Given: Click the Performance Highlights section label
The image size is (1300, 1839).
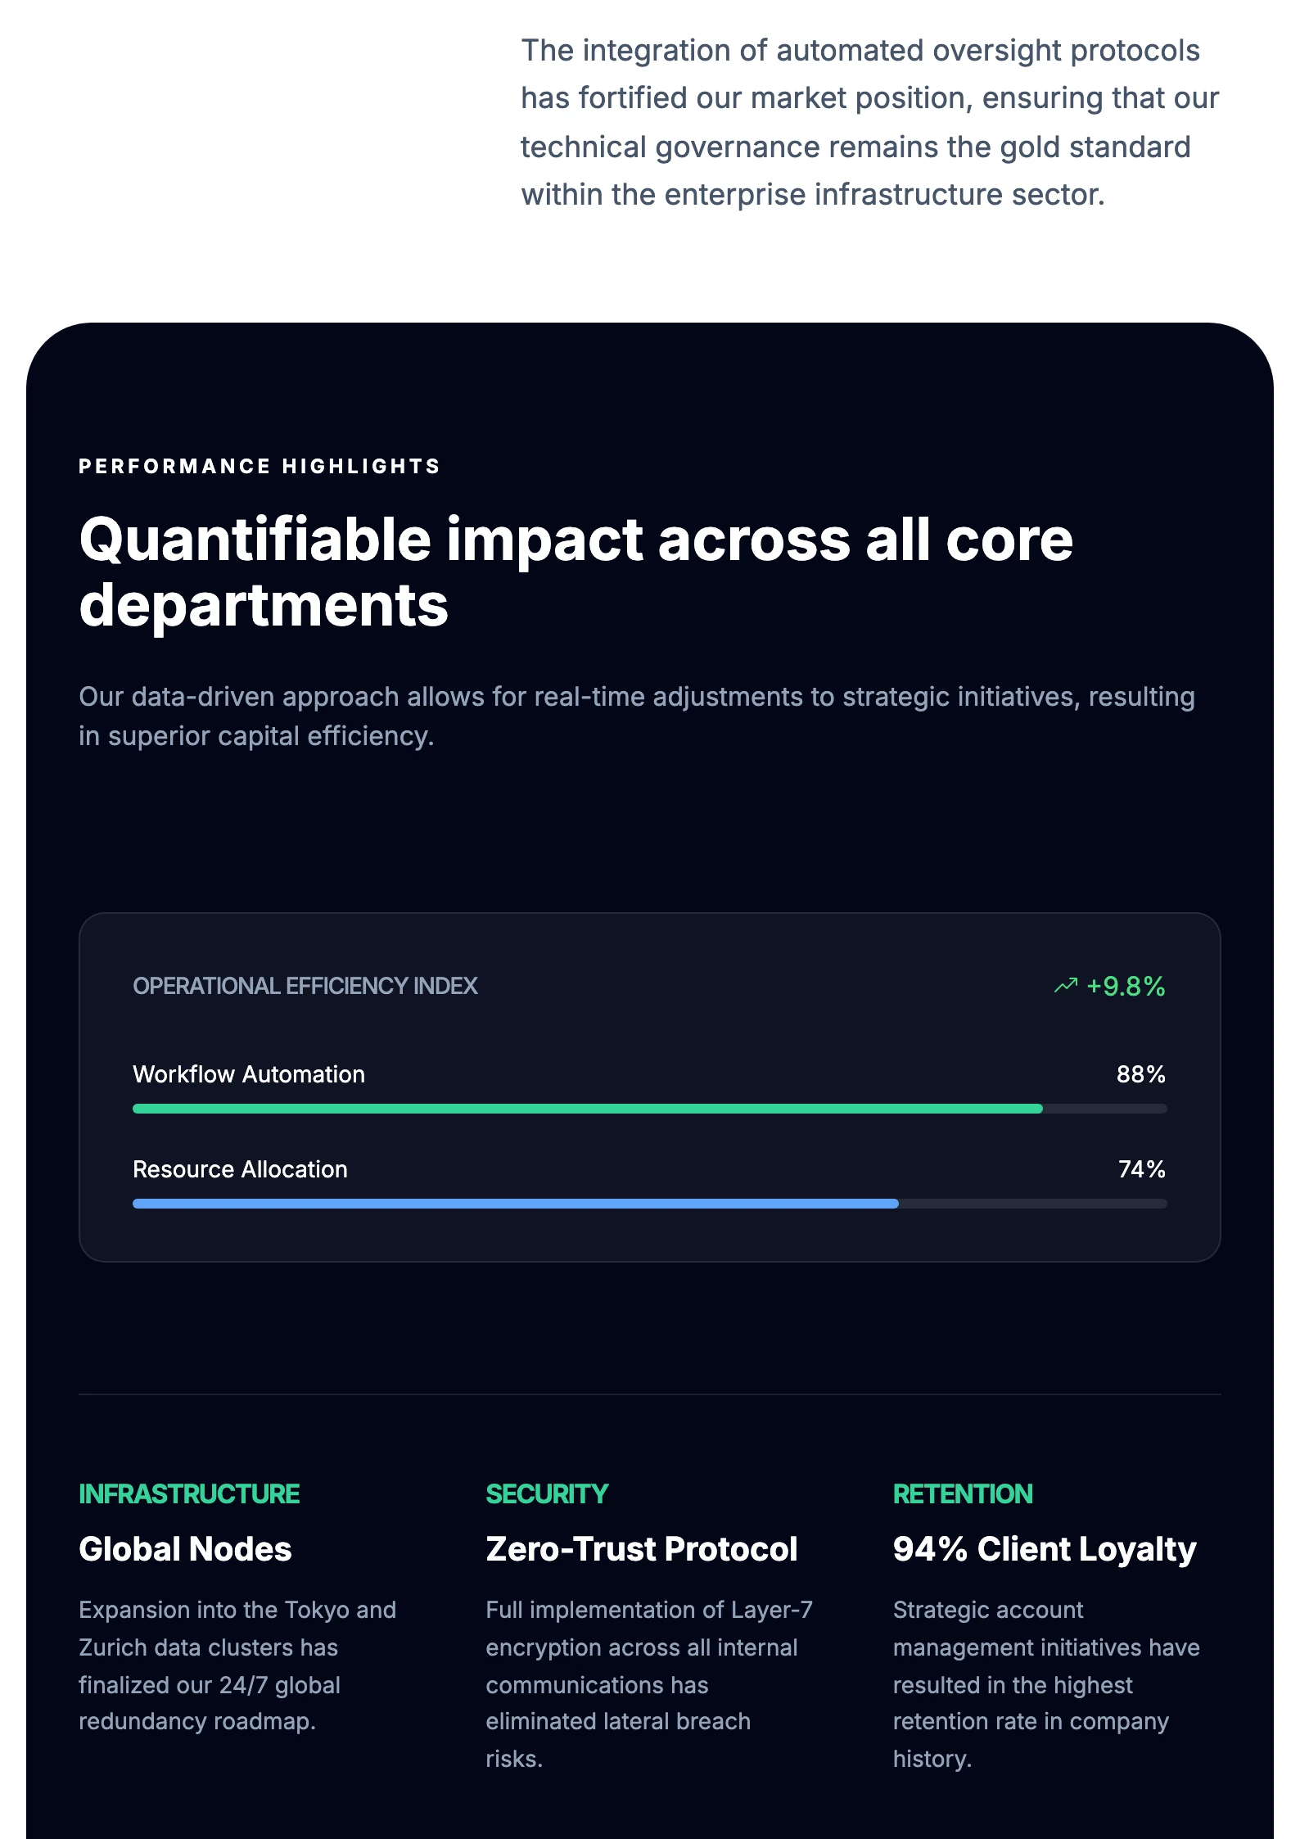Looking at the screenshot, I should (260, 466).
